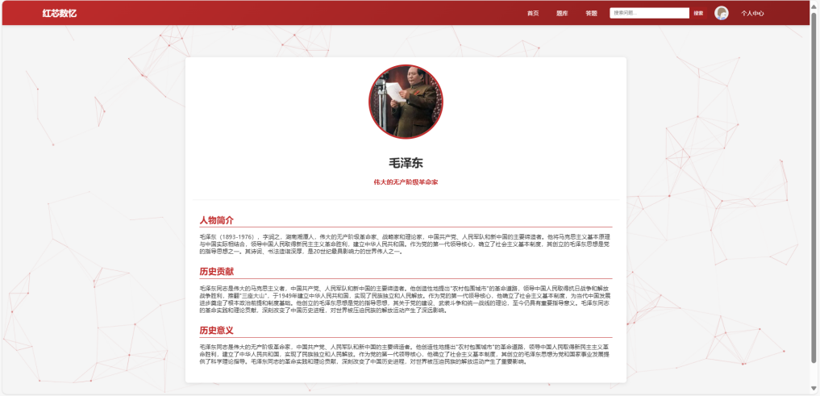Focus the 搜索问题 search input
The height and width of the screenshot is (396, 820).
648,13
